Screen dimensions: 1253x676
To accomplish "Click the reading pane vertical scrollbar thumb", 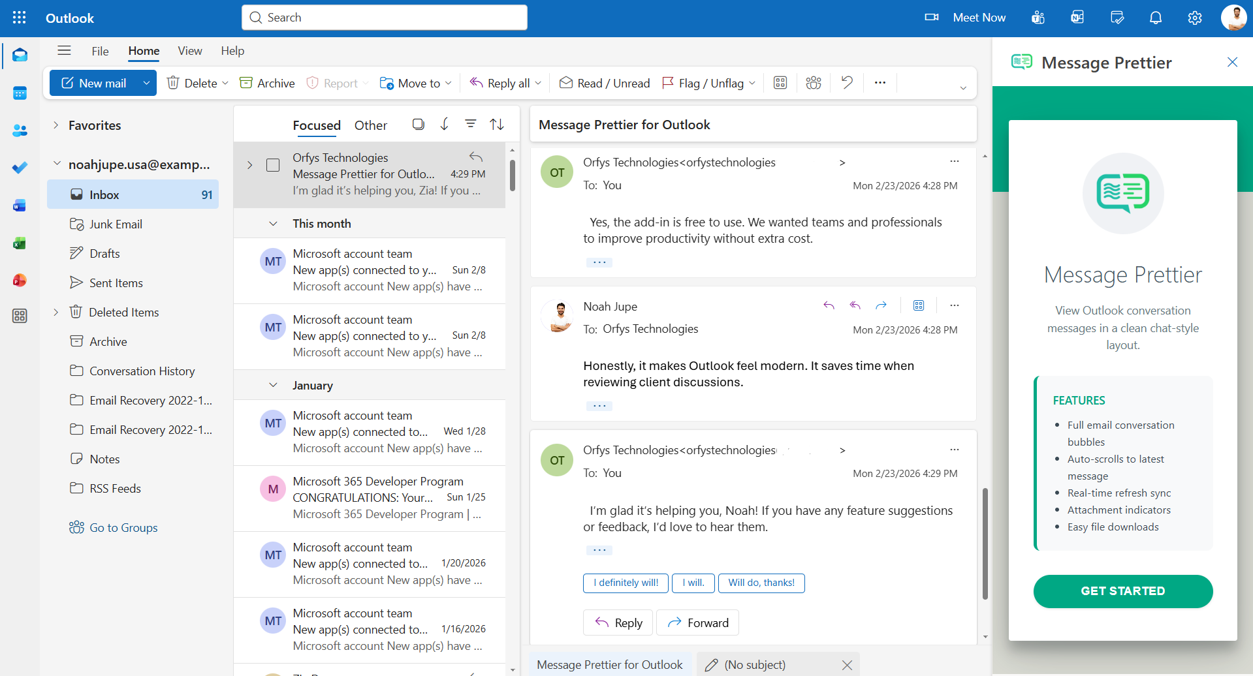I will [x=985, y=544].
